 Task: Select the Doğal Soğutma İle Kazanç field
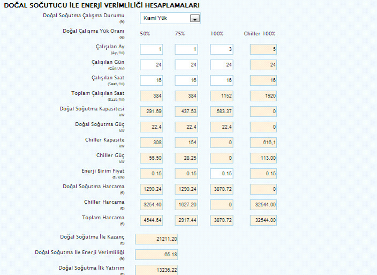tap(156, 239)
